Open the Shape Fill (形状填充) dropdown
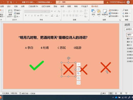This screenshot has width=133, height=100. tap(114, 10)
